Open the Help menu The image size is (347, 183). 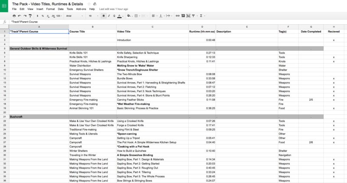(x=92, y=9)
